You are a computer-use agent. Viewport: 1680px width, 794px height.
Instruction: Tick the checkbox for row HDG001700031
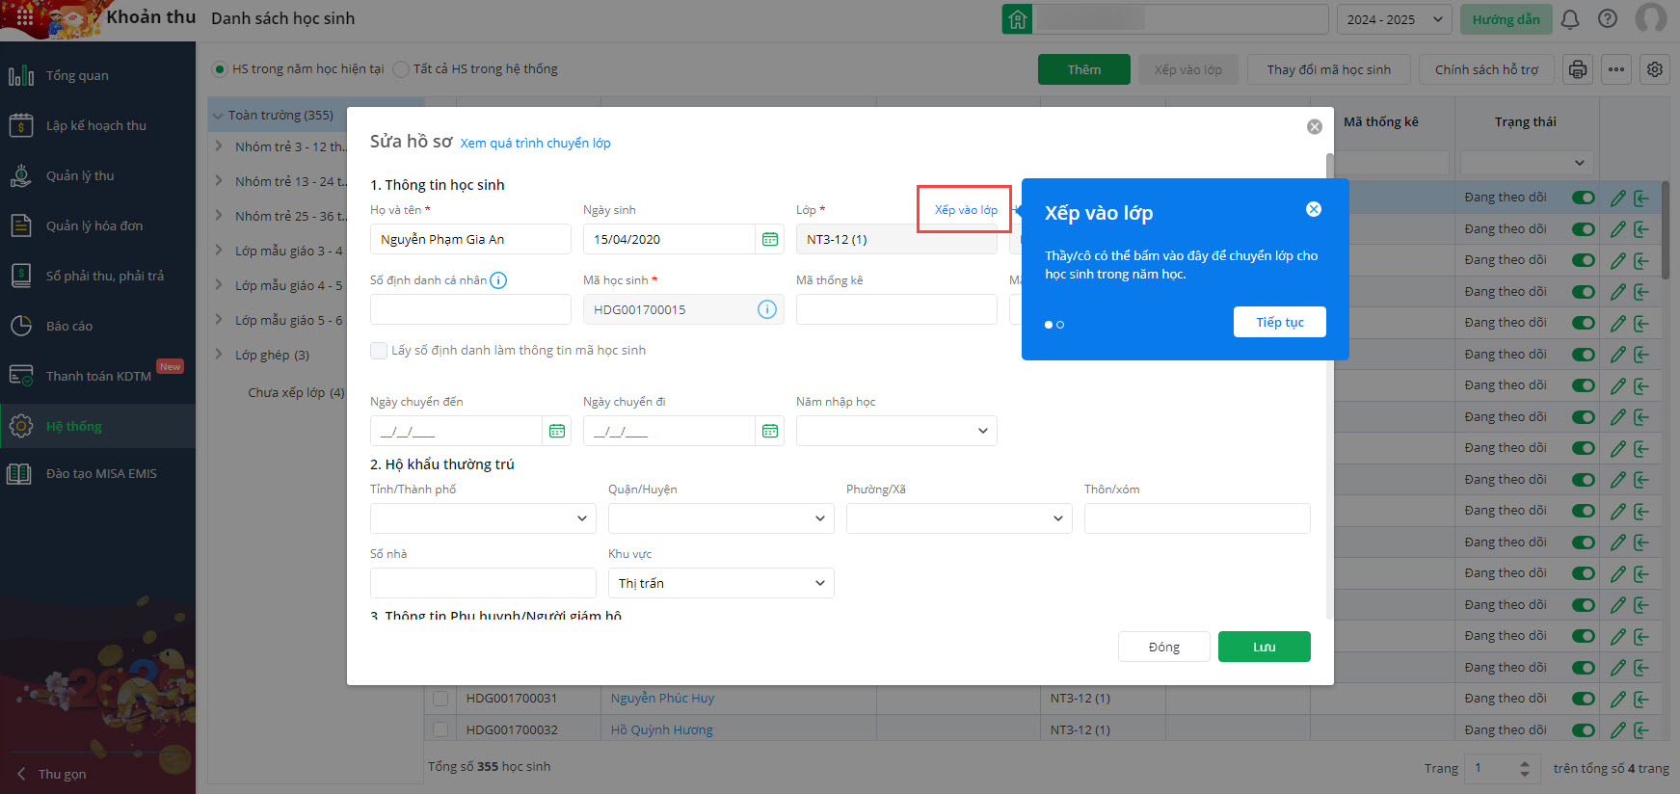point(440,699)
